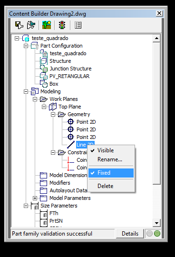Collapse the Modeling tree node
This screenshot has height=257, width=175.
click(x=26, y=91)
